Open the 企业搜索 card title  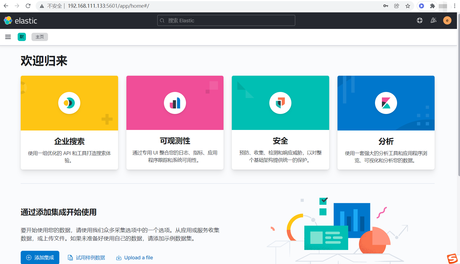click(x=69, y=141)
